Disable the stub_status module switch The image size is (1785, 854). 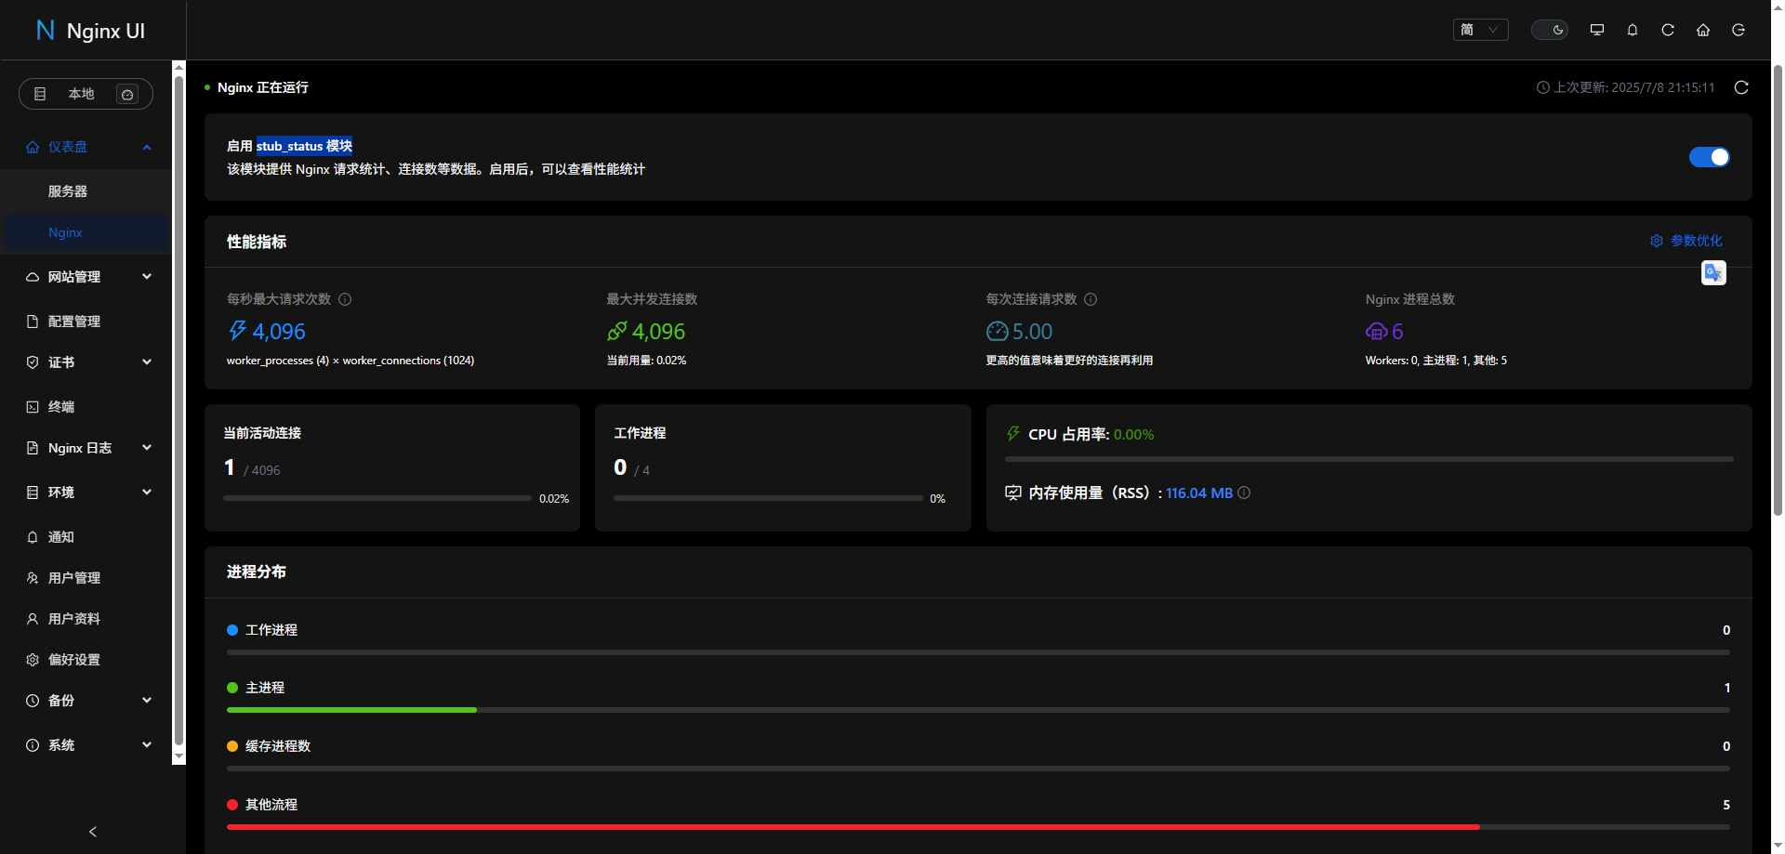coord(1709,157)
